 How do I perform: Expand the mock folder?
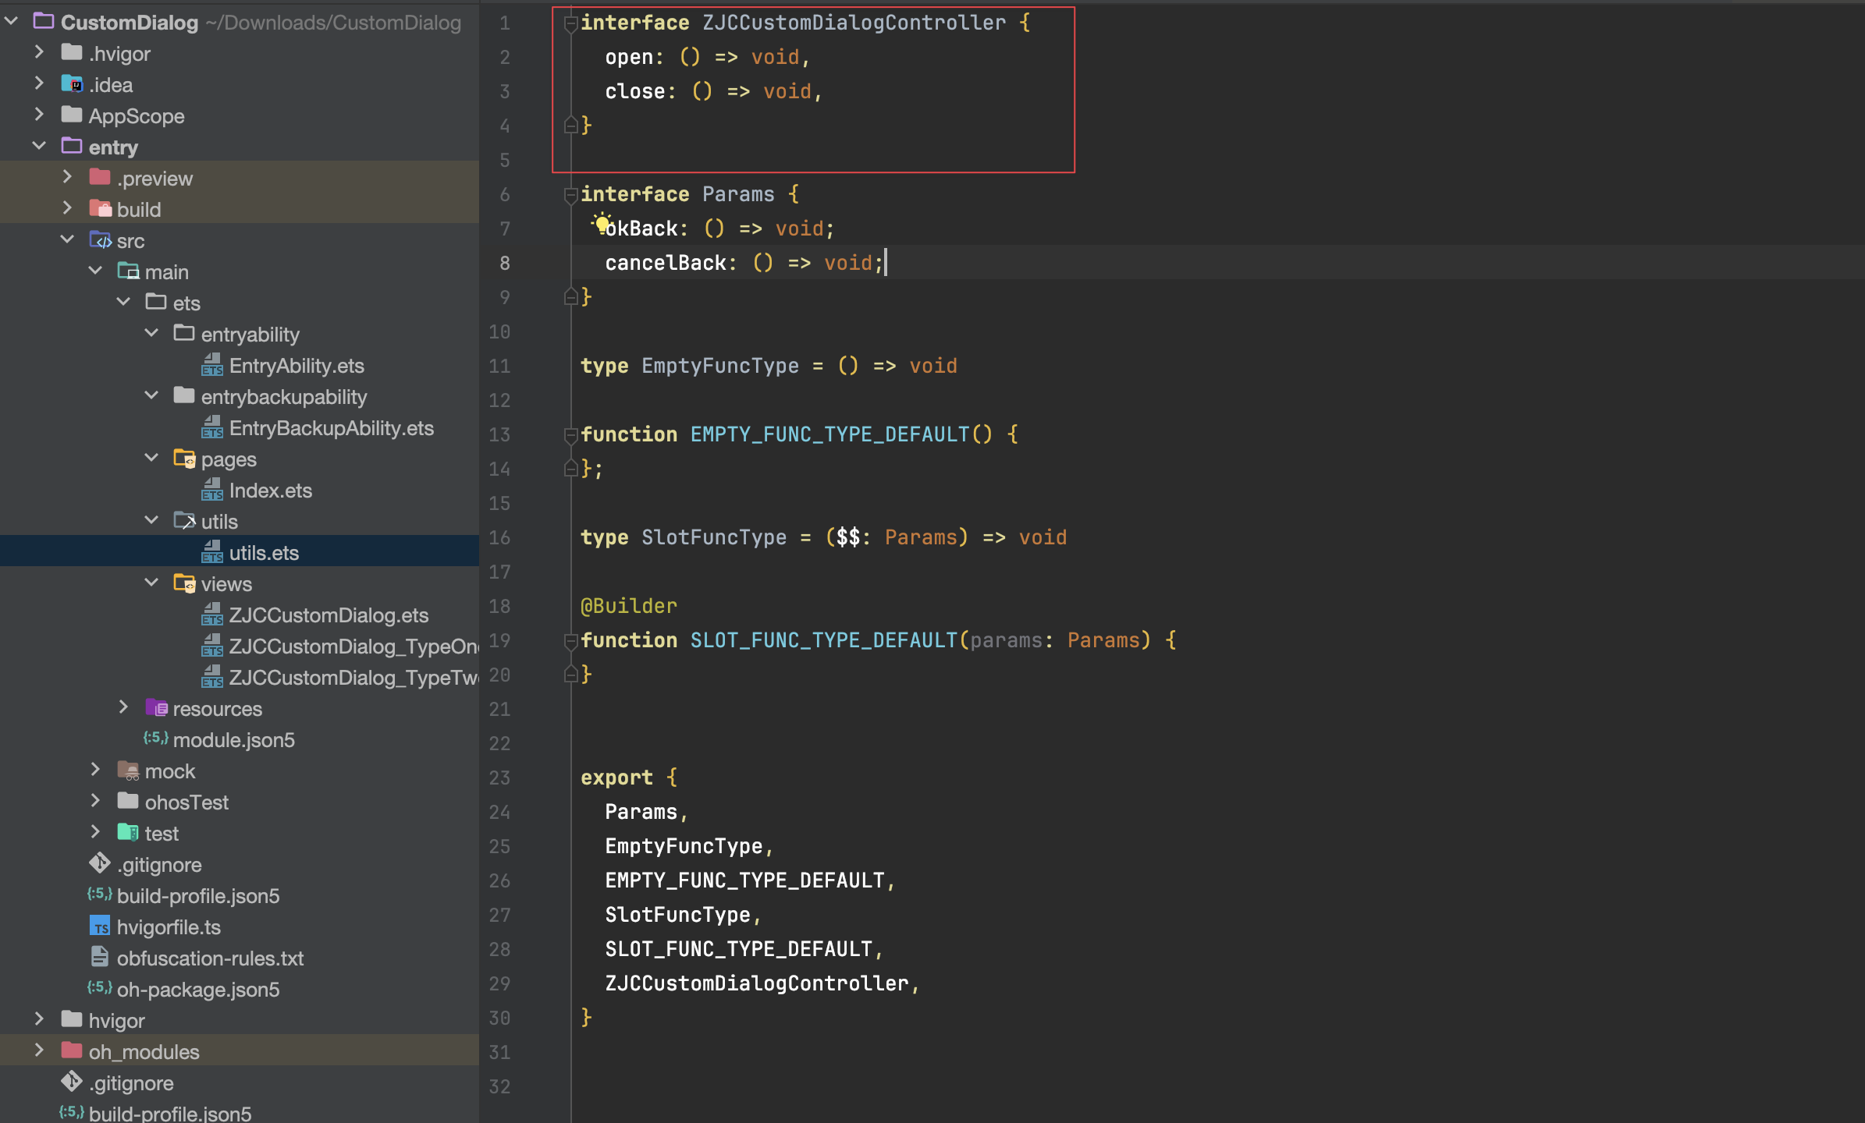[x=95, y=771]
